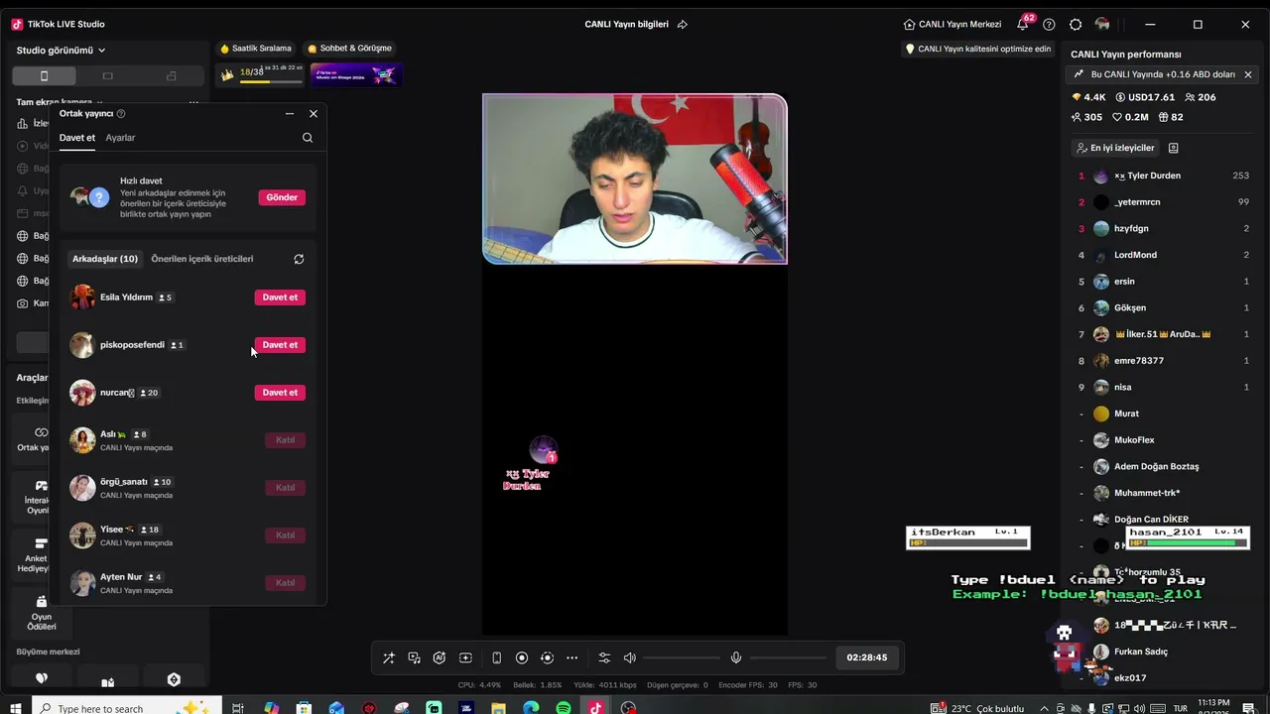The height and width of the screenshot is (714, 1270).
Task: Select the dual screen layout mode
Action: [172, 76]
